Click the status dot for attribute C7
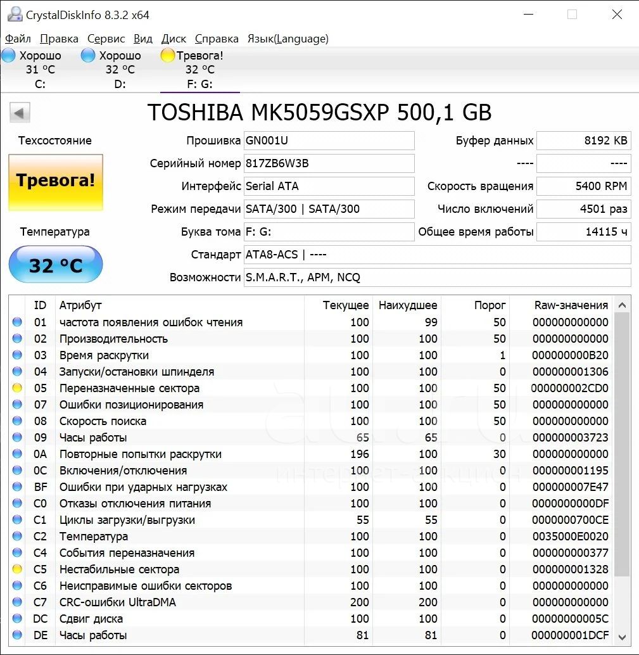 17,602
